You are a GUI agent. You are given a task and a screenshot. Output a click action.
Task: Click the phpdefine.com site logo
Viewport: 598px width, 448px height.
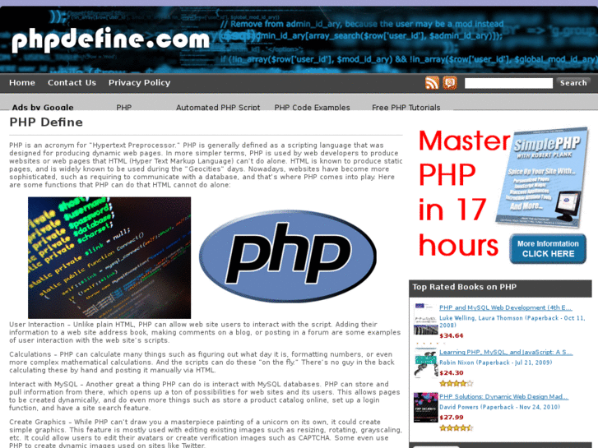pyautogui.click(x=110, y=39)
